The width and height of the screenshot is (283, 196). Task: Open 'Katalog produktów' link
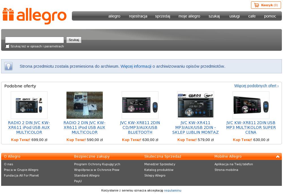[159, 170]
